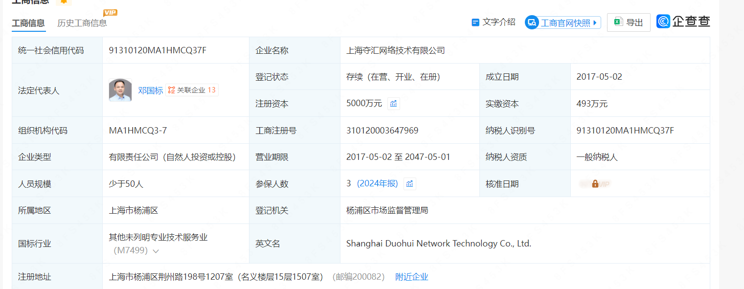This screenshot has height=289, width=744.
Task: Select 人员规模 value 少于50人
Action: (x=126, y=184)
